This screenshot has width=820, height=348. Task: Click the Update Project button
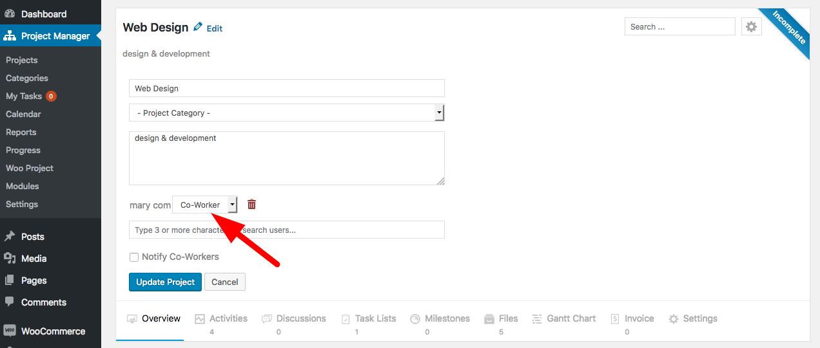click(166, 282)
